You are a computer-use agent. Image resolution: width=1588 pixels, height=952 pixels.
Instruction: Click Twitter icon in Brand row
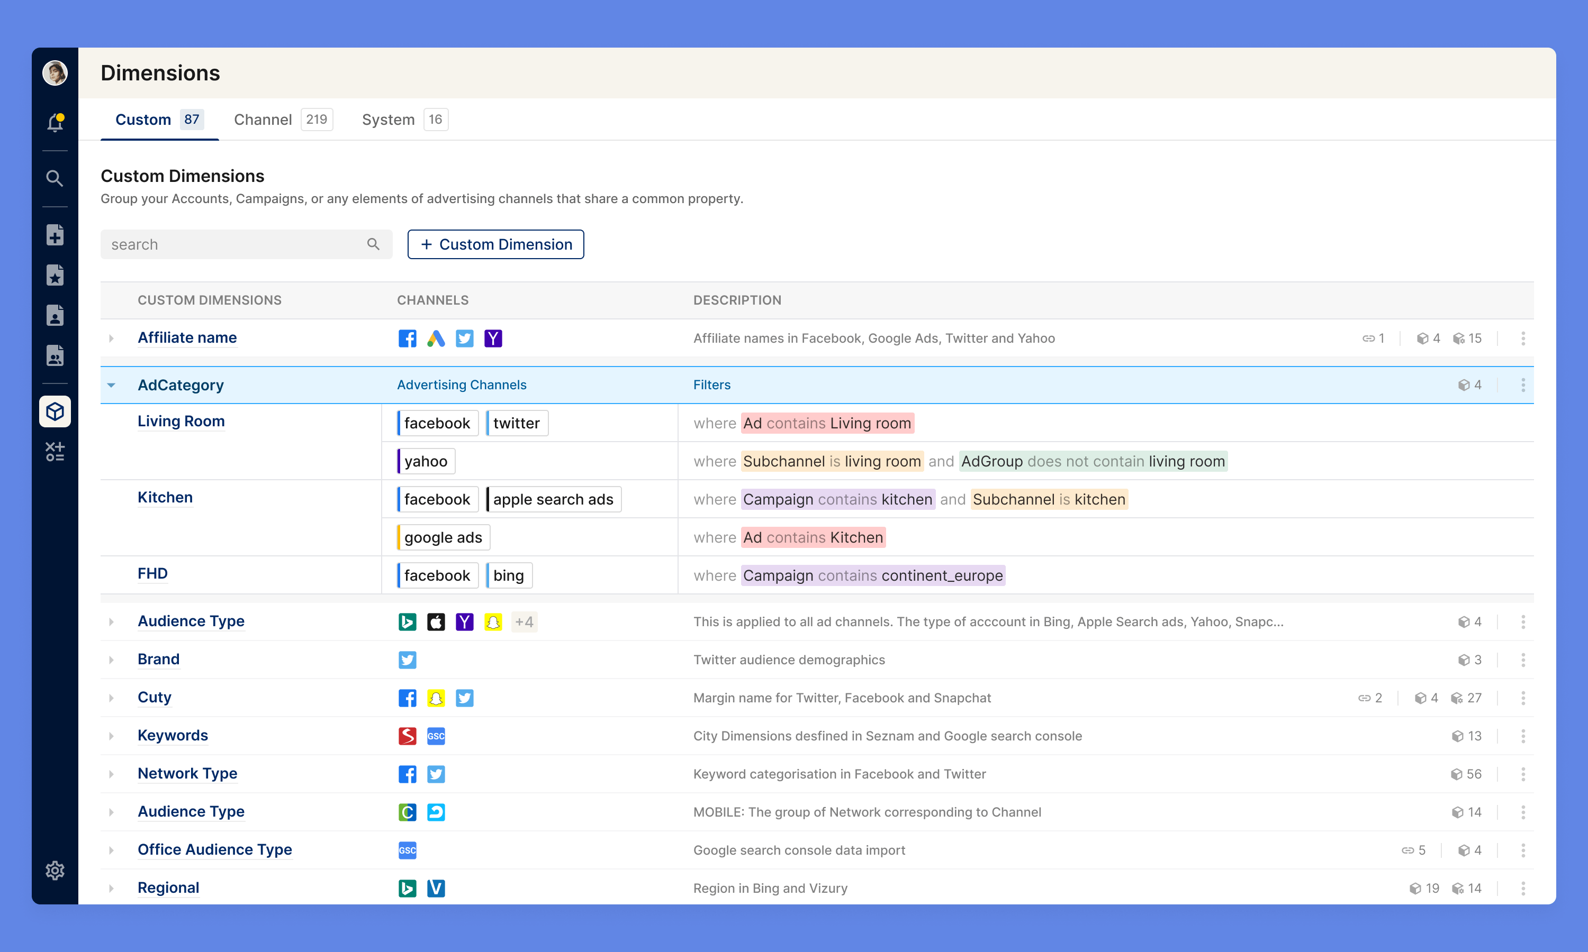point(407,660)
